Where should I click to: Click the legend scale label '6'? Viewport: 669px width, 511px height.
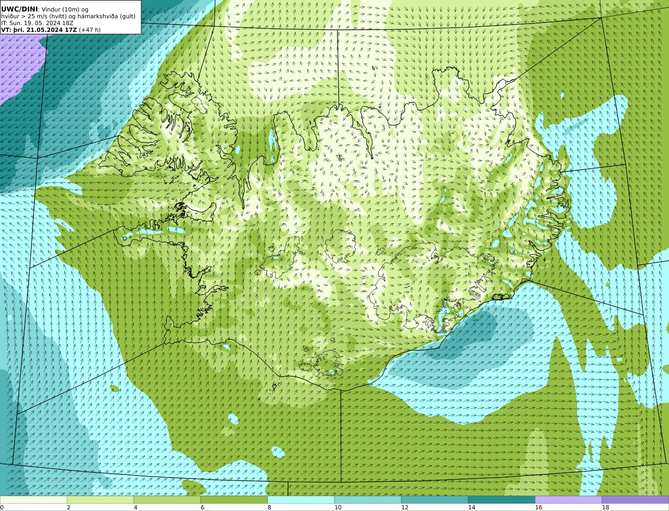click(202, 507)
